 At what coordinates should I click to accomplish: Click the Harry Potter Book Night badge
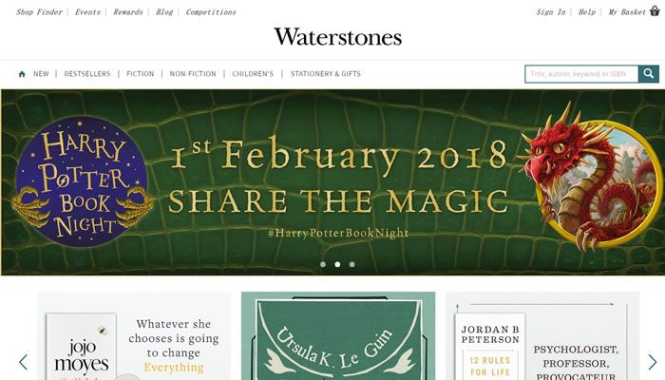82,181
